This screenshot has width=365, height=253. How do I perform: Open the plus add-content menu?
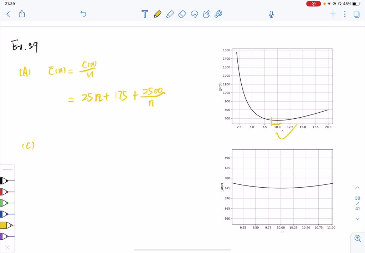point(333,14)
